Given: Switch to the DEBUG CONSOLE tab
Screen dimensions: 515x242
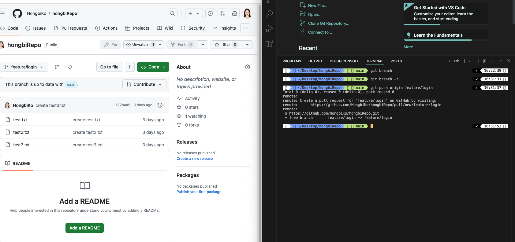Looking at the screenshot, I should (x=344, y=61).
